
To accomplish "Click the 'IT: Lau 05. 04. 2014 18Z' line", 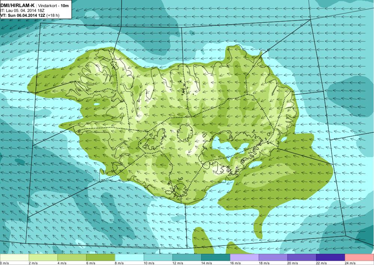I will 22,11.
